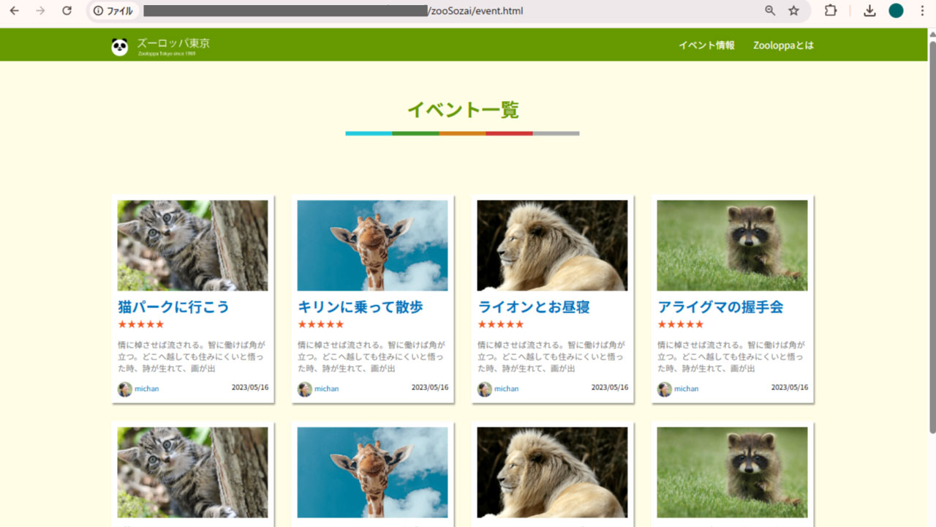Click the star rating under アライグマの握手会
Screen dimensions: 936x527
(681, 324)
